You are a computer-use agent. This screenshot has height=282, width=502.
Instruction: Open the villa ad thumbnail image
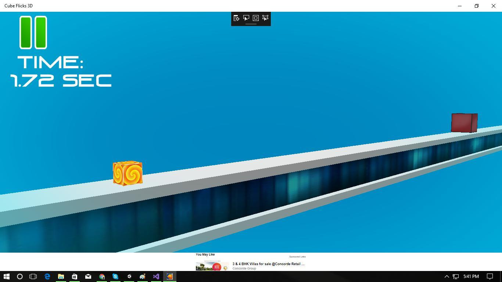pyautogui.click(x=212, y=266)
